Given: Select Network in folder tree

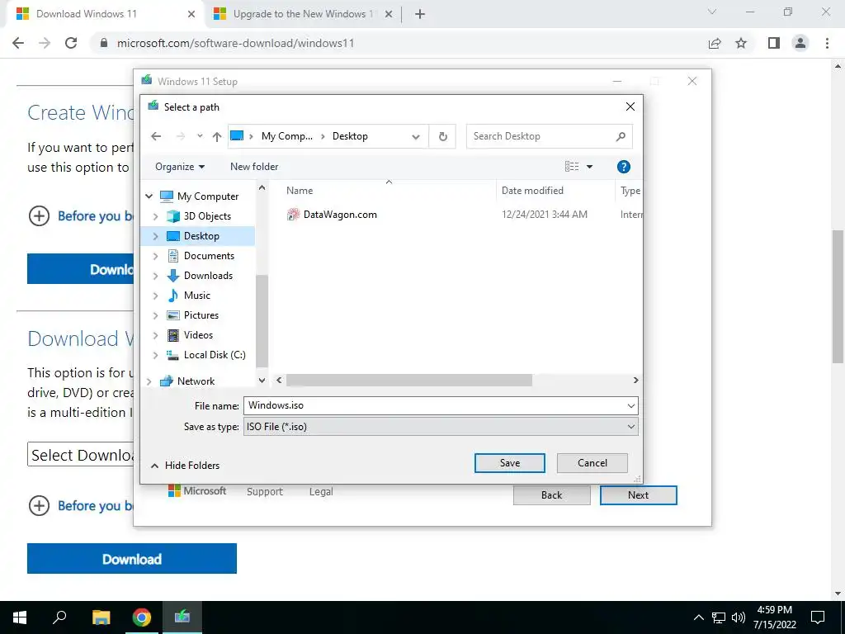Looking at the screenshot, I should [x=196, y=381].
